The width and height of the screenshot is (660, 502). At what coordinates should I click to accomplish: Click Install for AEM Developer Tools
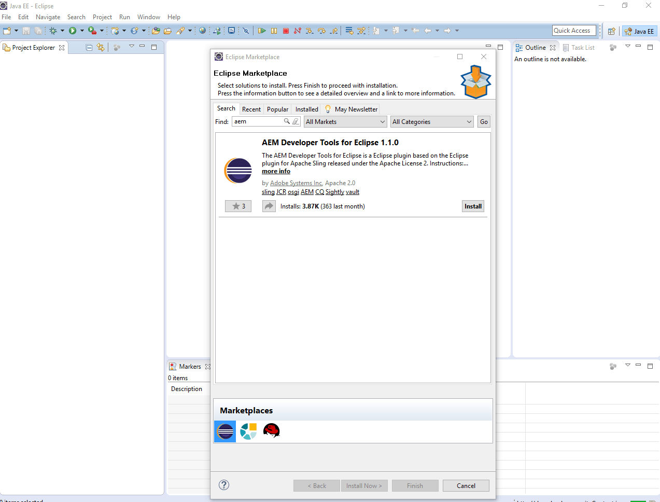click(473, 206)
